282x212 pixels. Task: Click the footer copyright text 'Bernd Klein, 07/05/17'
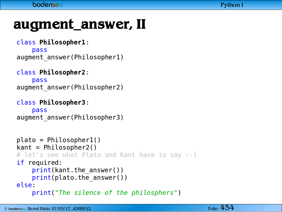(x=50, y=209)
